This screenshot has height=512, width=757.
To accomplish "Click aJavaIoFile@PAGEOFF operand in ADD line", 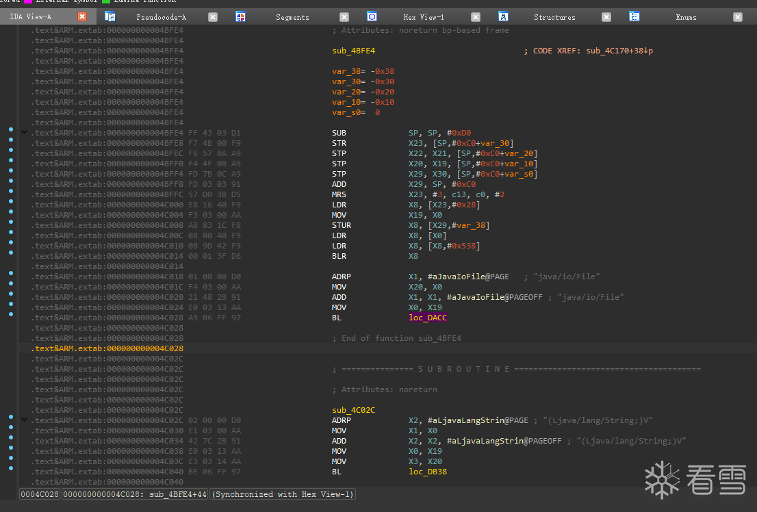I will [495, 297].
